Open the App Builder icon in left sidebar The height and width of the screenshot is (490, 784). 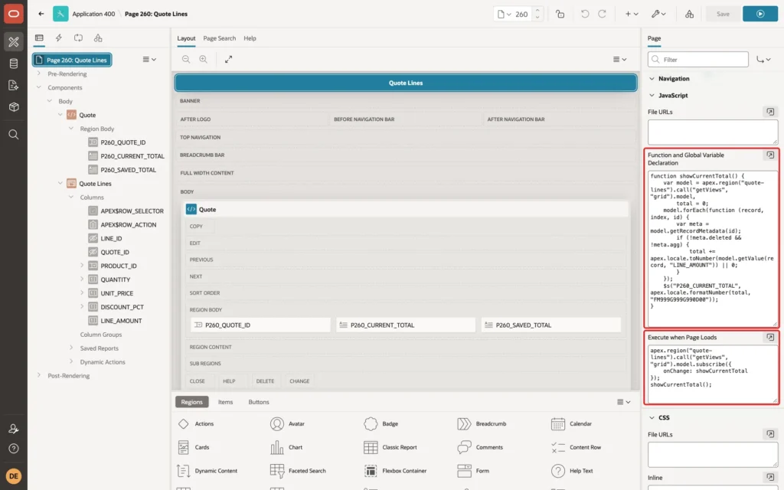(14, 42)
